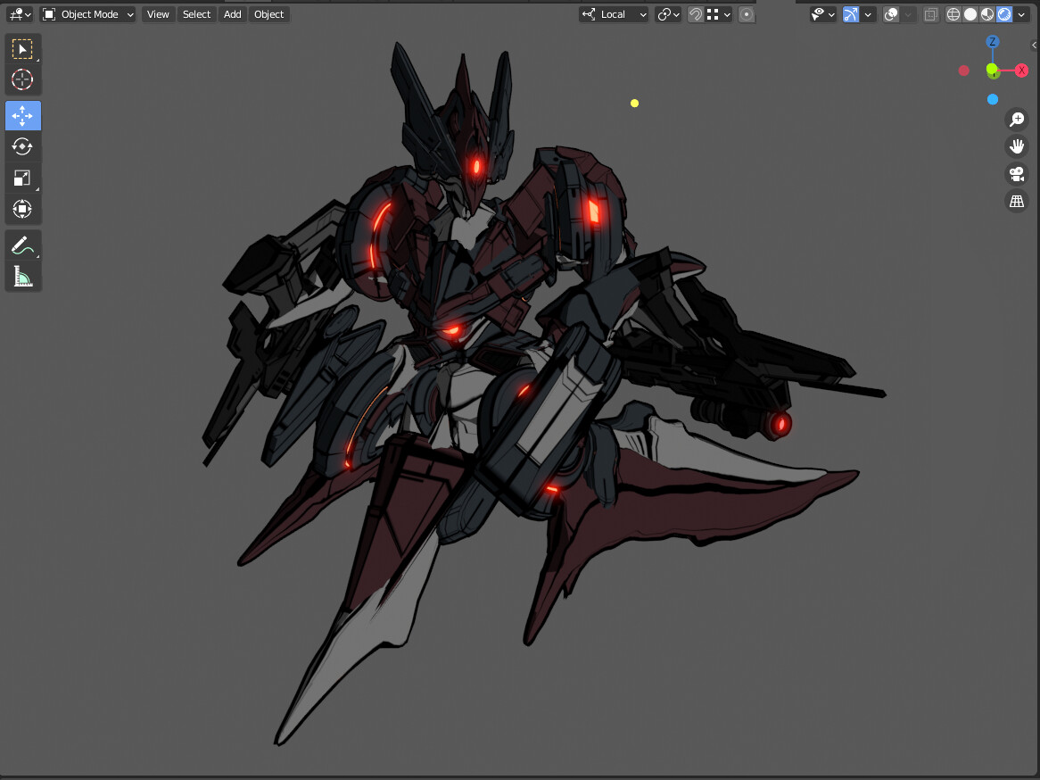Toggle viewport overlays display
This screenshot has height=780, width=1040.
tap(891, 14)
